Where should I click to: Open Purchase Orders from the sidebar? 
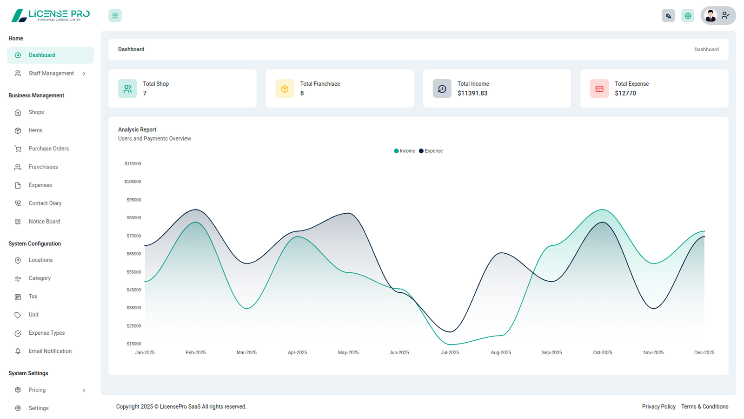[x=48, y=149]
